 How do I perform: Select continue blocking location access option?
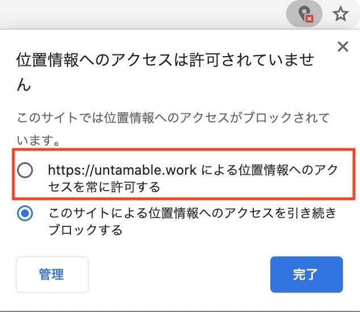click(26, 214)
